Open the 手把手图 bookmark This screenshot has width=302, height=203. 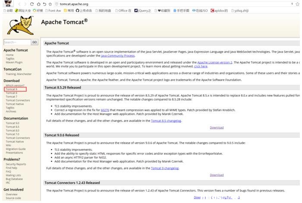(181, 11)
